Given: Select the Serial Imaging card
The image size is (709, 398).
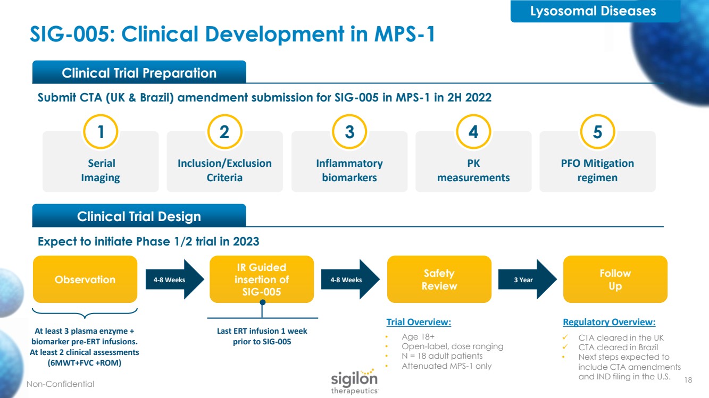Looking at the screenshot, I should click(x=101, y=162).
